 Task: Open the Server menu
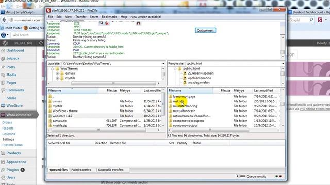[x=94, y=17]
